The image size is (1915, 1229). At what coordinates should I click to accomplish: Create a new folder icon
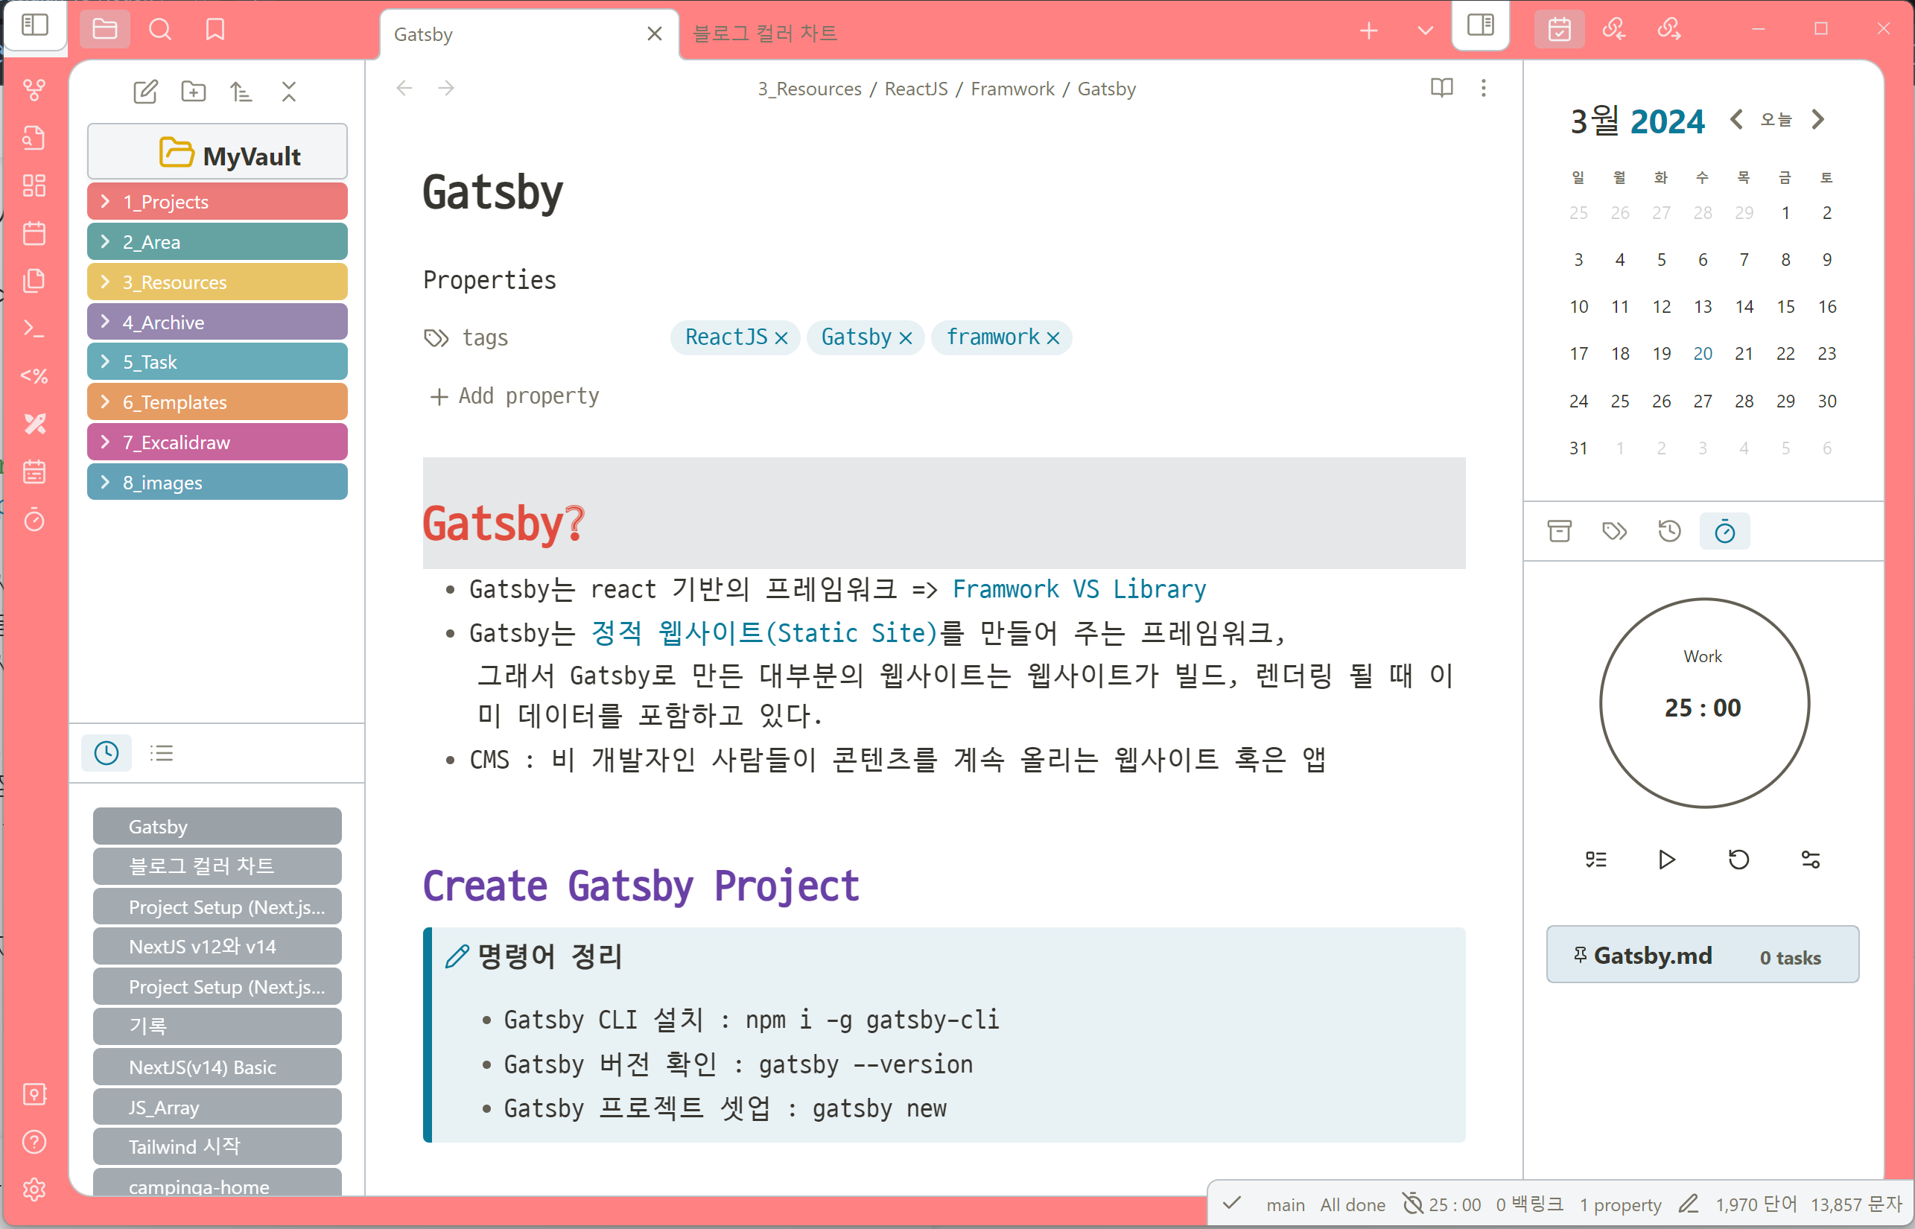click(x=193, y=92)
